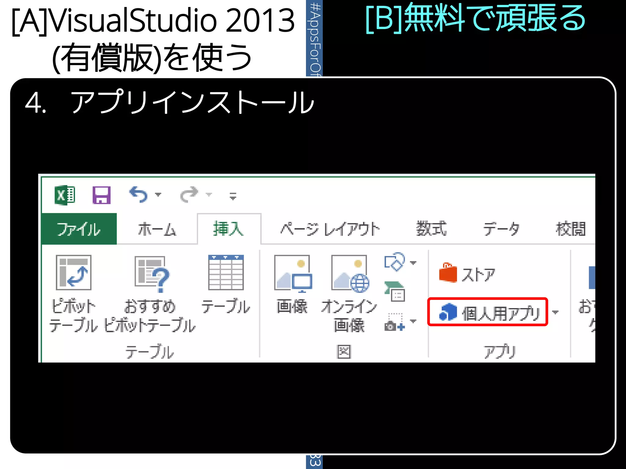Viewport: 626px width, 469px height.
Task: Click the redo arrow icon
Action: click(189, 195)
